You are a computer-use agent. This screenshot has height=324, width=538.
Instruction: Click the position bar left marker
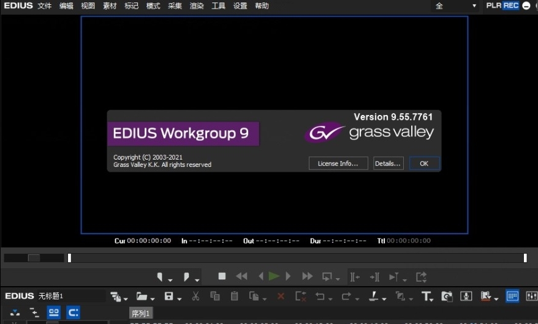[x=69, y=258]
